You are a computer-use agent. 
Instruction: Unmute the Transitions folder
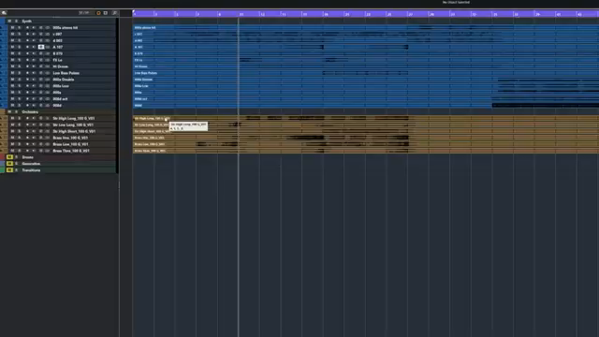(x=9, y=170)
